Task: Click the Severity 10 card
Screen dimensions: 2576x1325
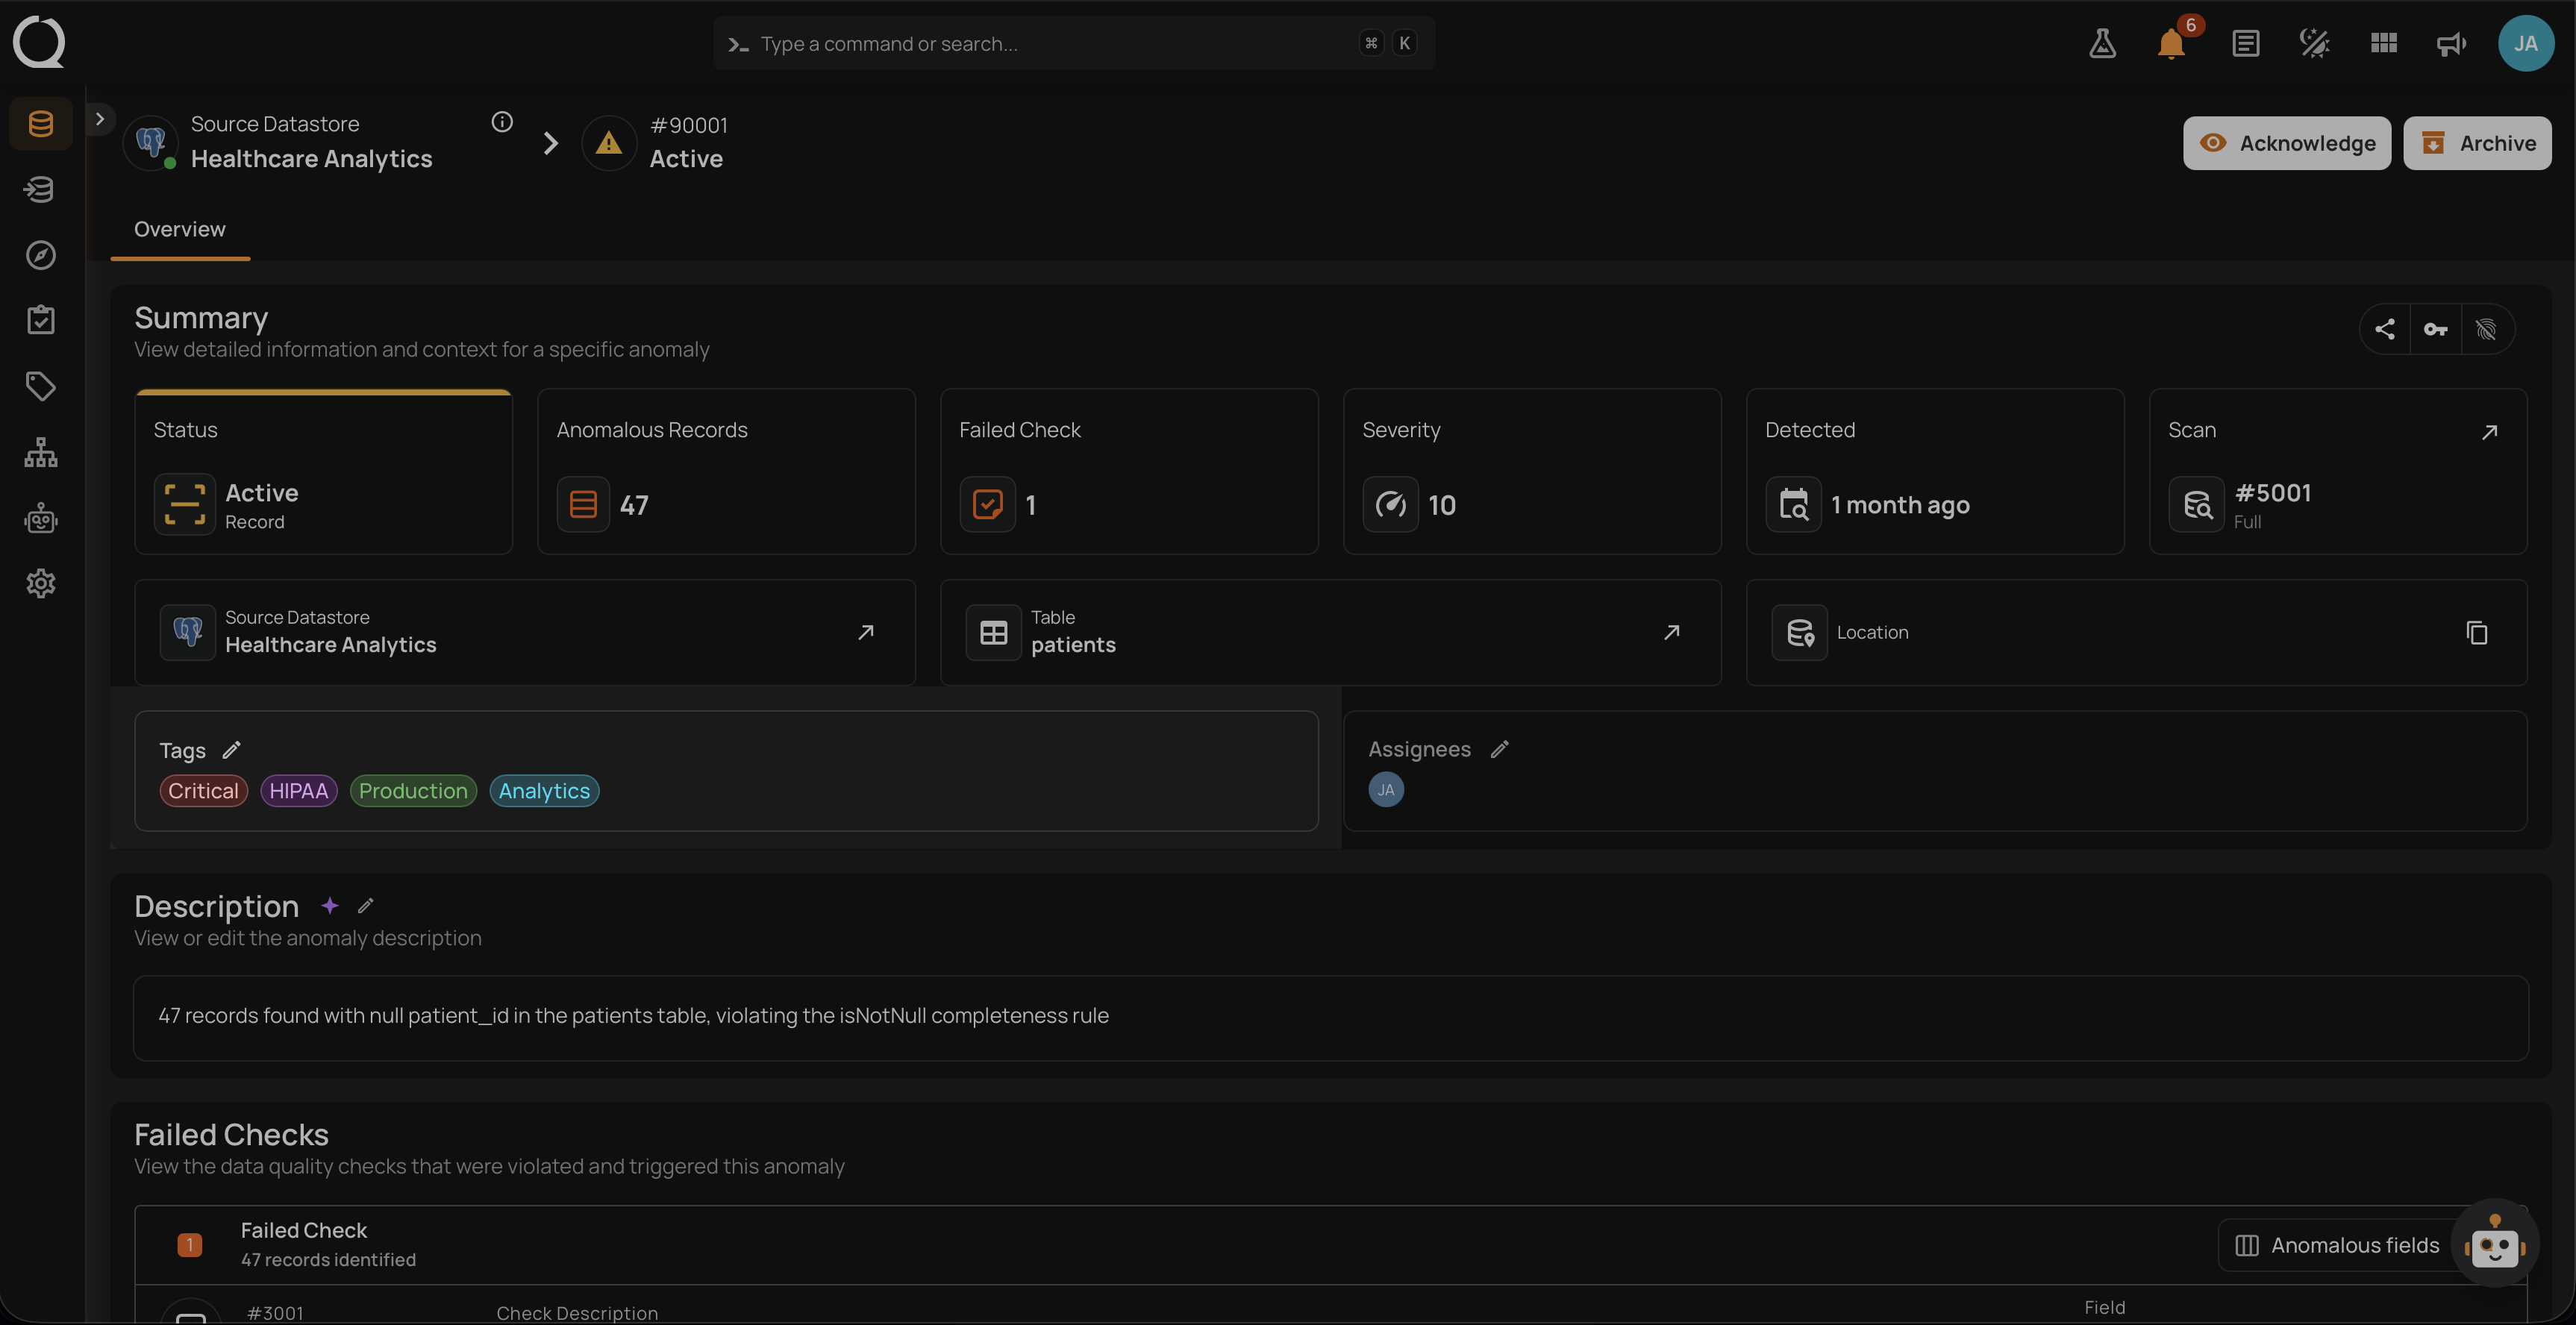Action: 1532,471
